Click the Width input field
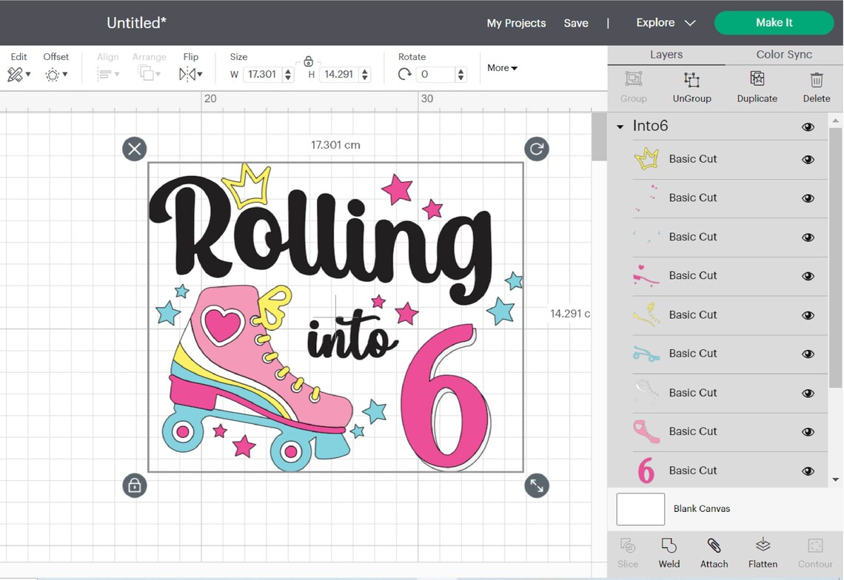 261,74
